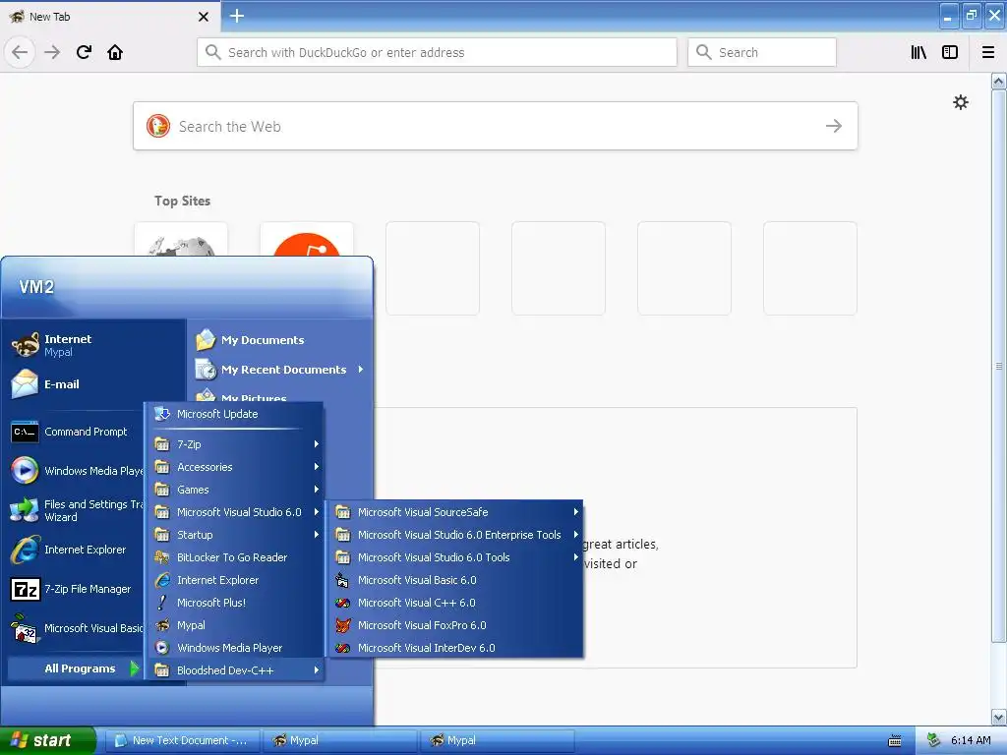Click the browser Back arrow
The height and width of the screenshot is (755, 1007).
click(x=20, y=52)
